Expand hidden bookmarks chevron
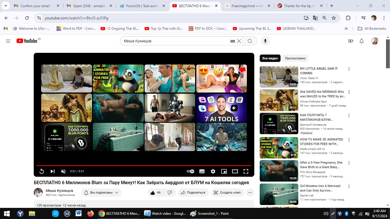Image resolution: width=390 pixels, height=219 pixels. pyautogui.click(x=346, y=28)
